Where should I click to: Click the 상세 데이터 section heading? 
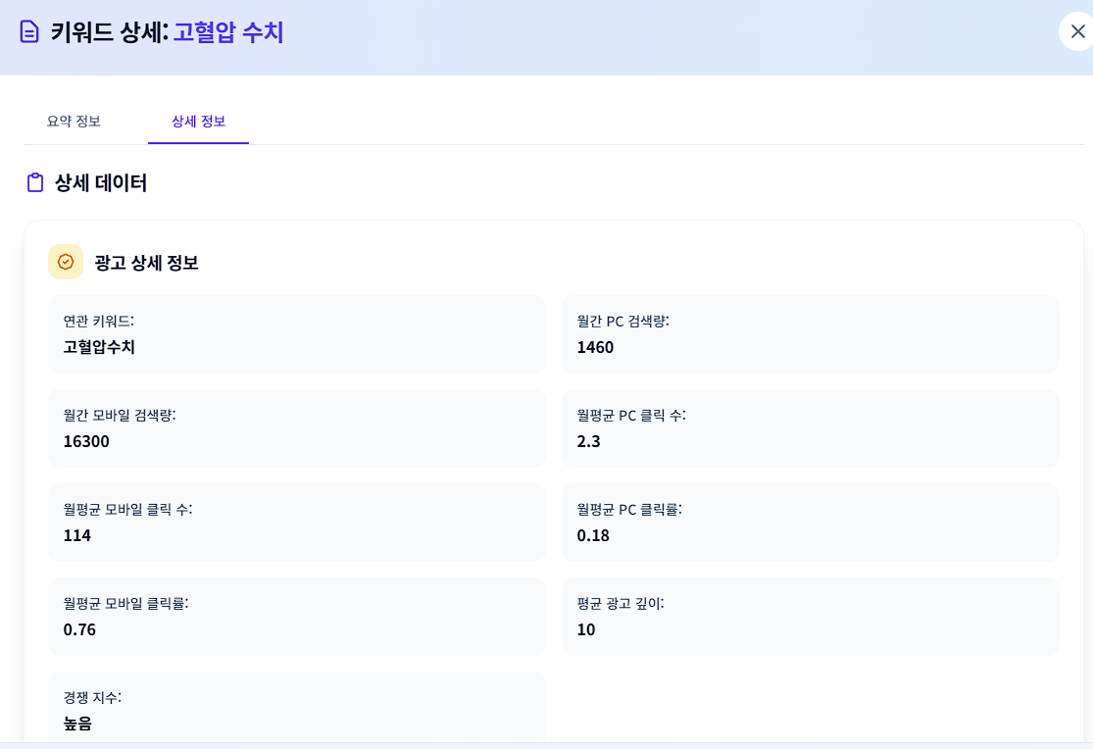click(101, 182)
